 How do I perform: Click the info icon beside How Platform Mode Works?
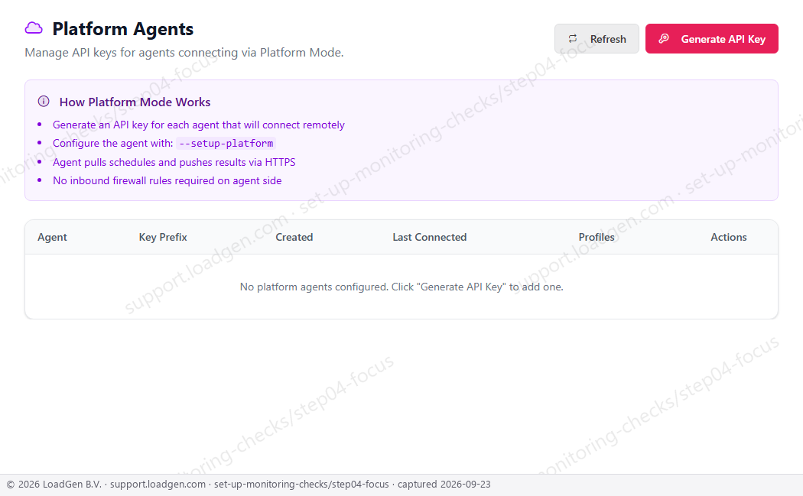(44, 102)
